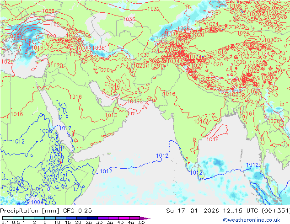Click the 0.1–0.5 mm legend swatch
Screen dimensions: 290x224
pos(8,218)
